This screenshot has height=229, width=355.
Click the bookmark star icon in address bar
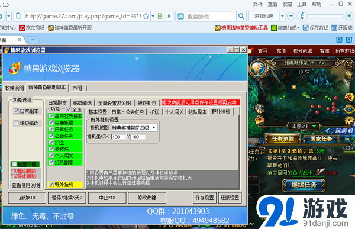pyautogui.click(x=146, y=16)
